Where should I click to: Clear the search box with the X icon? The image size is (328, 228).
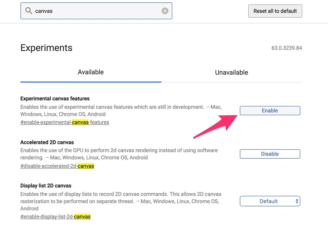(165, 11)
